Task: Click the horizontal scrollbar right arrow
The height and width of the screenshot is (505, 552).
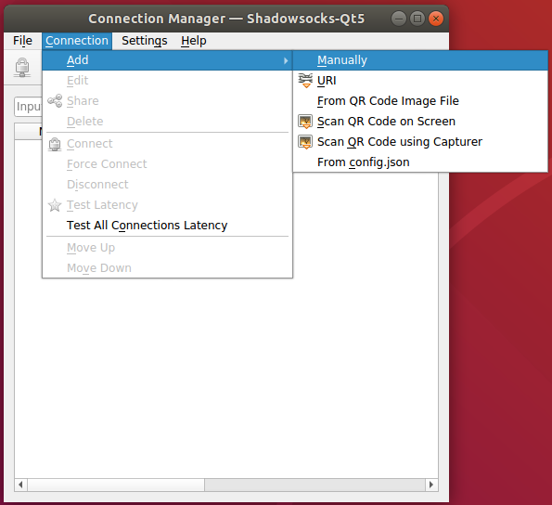Action: (431, 485)
